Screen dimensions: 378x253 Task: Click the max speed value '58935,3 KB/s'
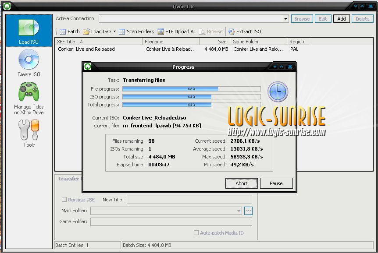pyautogui.click(x=246, y=157)
